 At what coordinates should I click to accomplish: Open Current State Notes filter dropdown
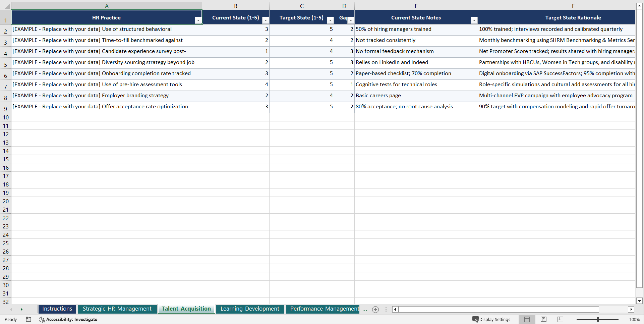(474, 20)
